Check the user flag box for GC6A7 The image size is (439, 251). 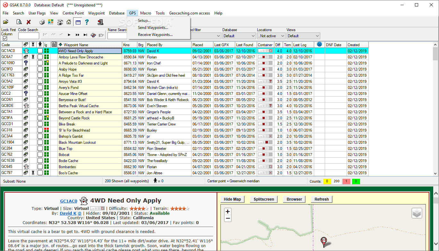pos(40,57)
